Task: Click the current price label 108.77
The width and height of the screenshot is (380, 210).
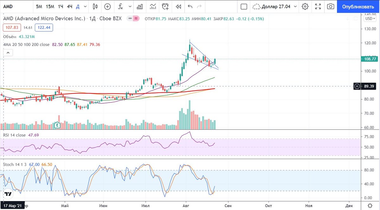Action: pos(370,59)
